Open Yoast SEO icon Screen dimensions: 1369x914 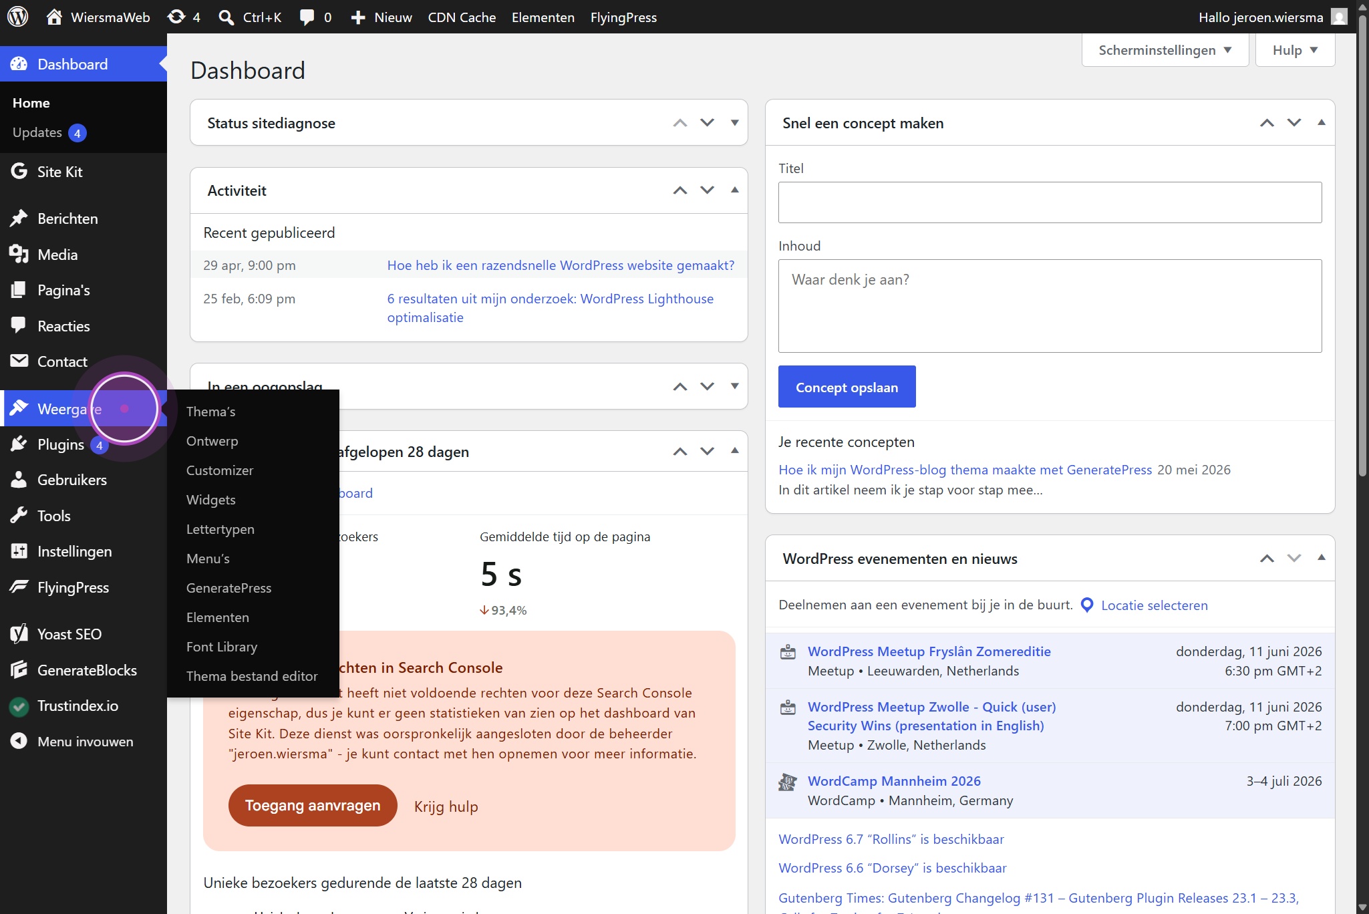[x=19, y=634]
